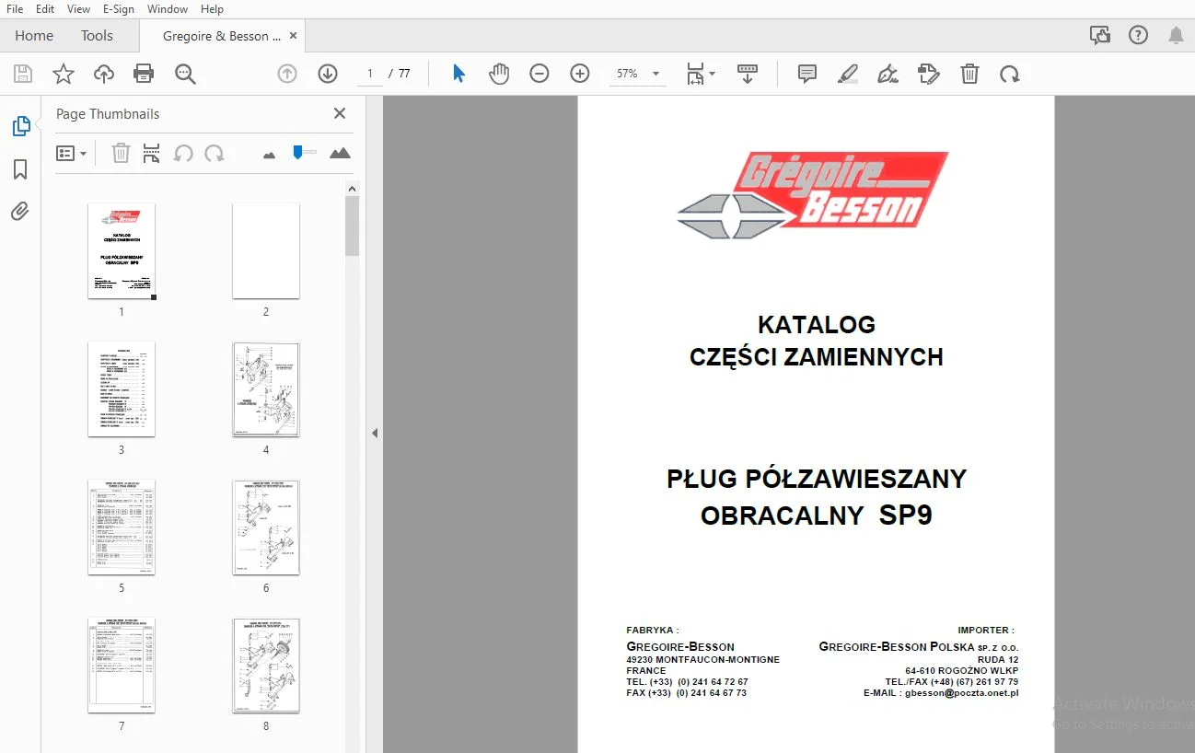This screenshot has width=1195, height=753.
Task: Open the File menu
Action: coord(15,9)
